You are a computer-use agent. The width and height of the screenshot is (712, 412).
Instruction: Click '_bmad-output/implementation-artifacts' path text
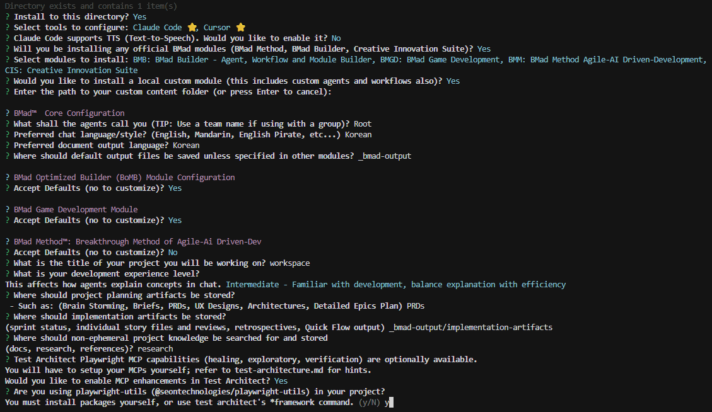[471, 327]
